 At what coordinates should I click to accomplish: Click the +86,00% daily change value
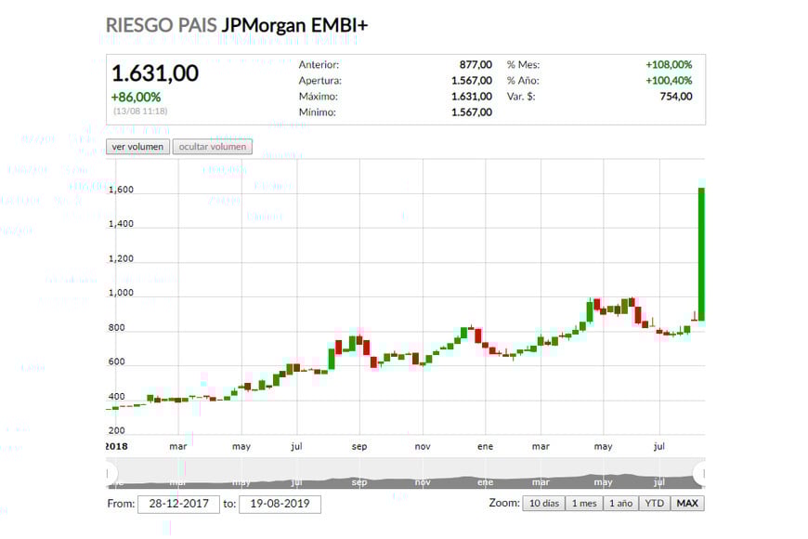[x=136, y=97]
